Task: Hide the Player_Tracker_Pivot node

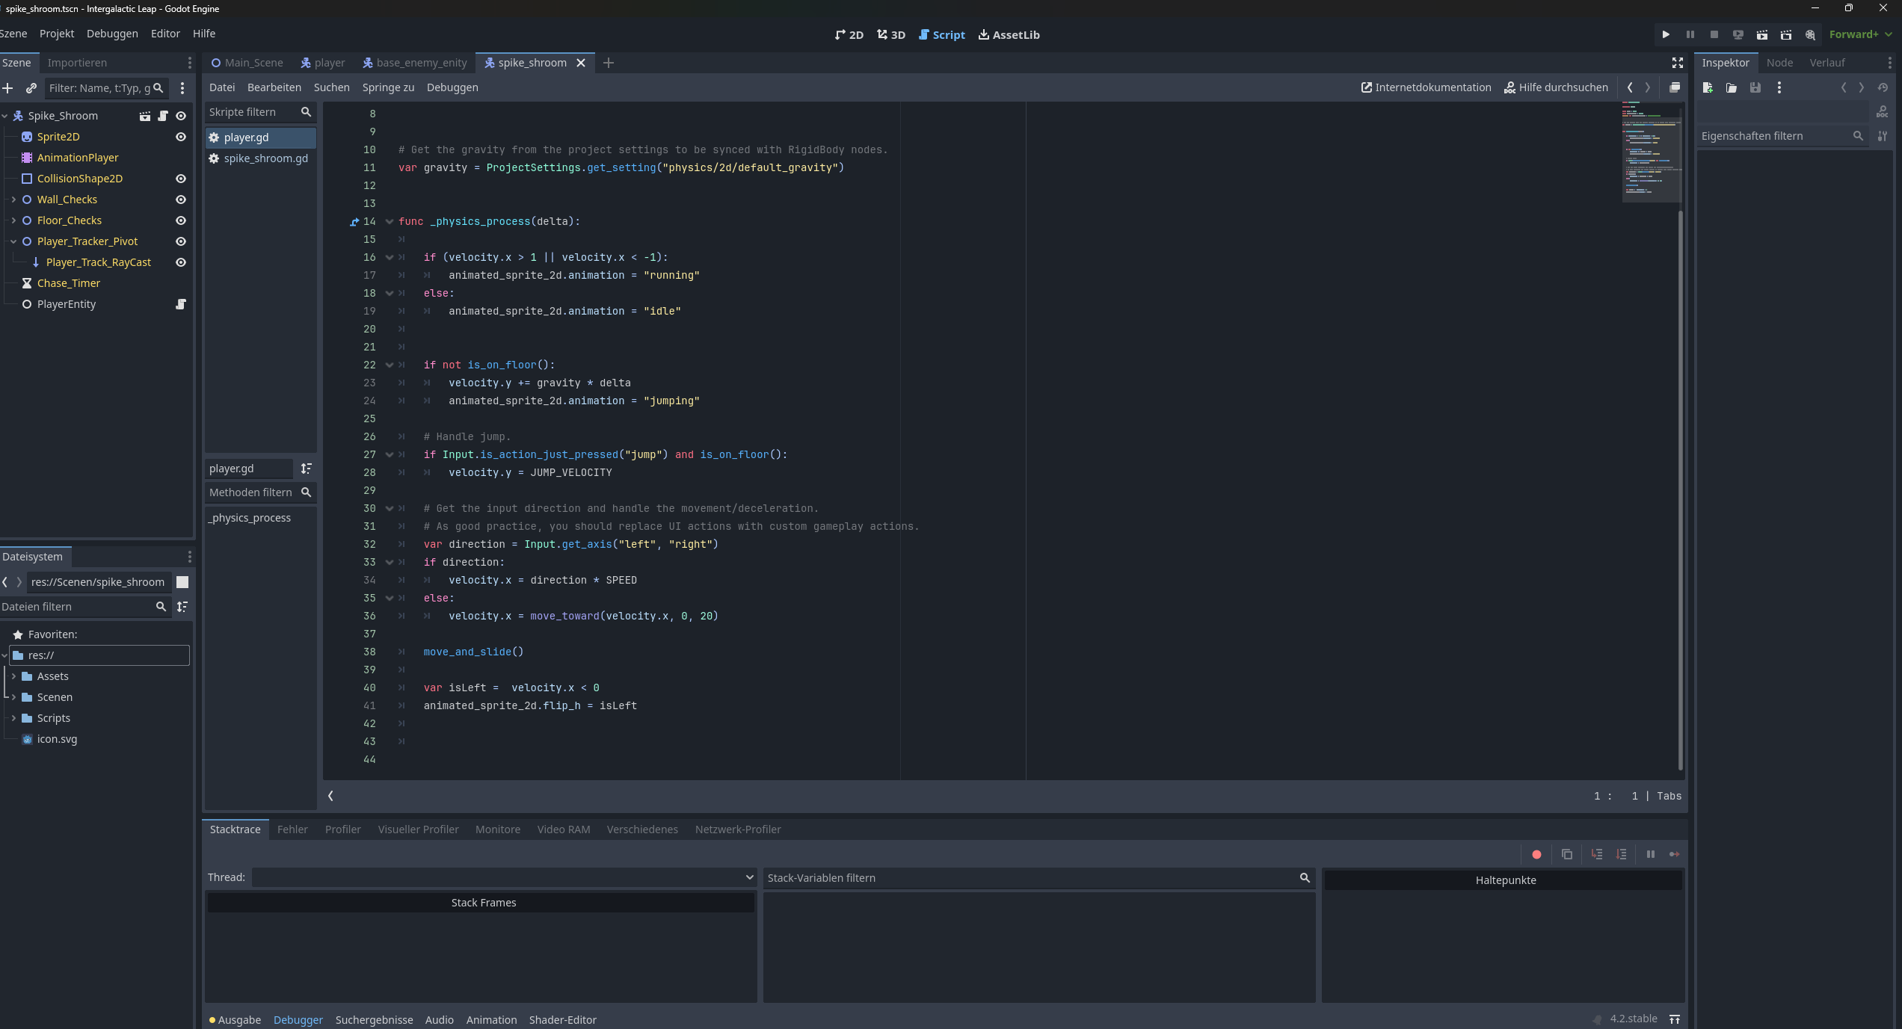Action: tap(180, 241)
